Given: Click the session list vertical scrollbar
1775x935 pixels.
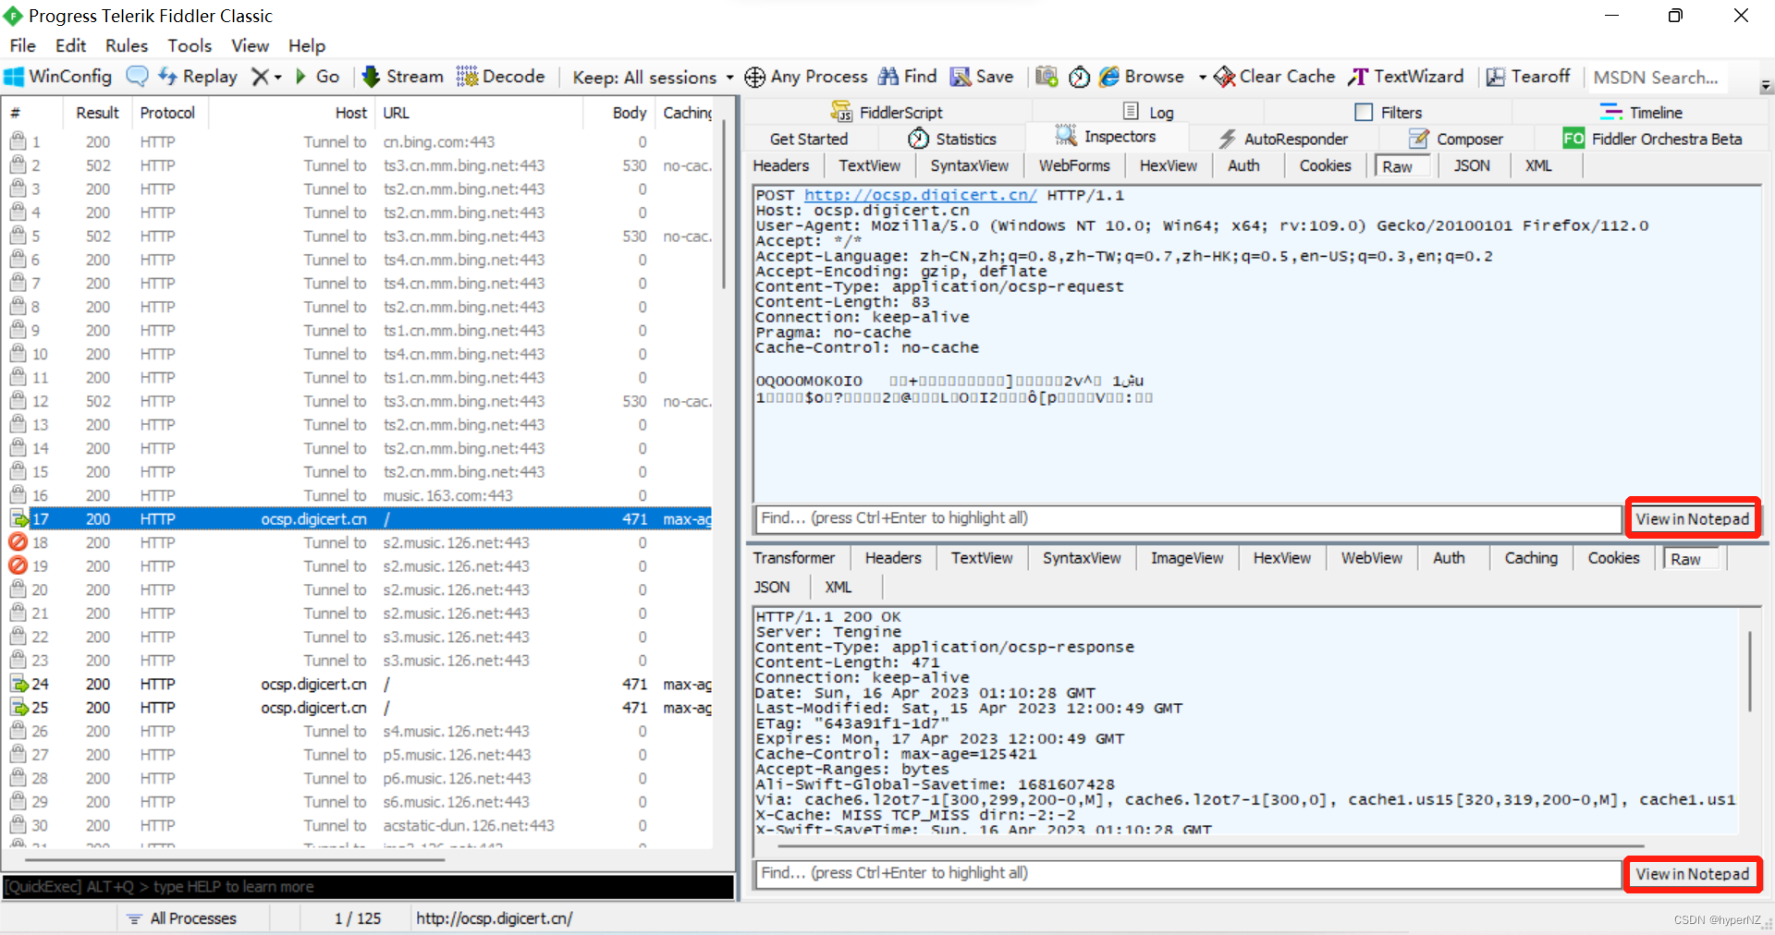Looking at the screenshot, I should click(x=725, y=203).
